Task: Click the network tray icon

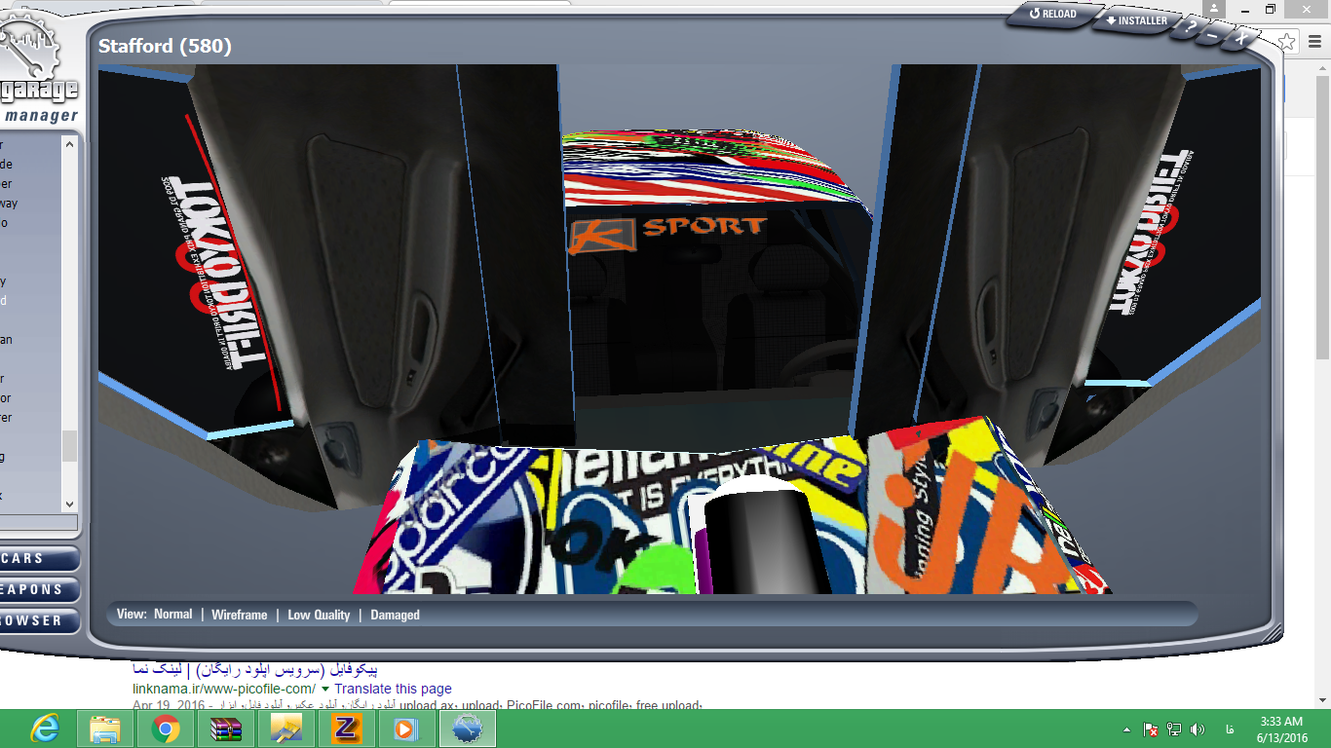Action: tap(1174, 729)
